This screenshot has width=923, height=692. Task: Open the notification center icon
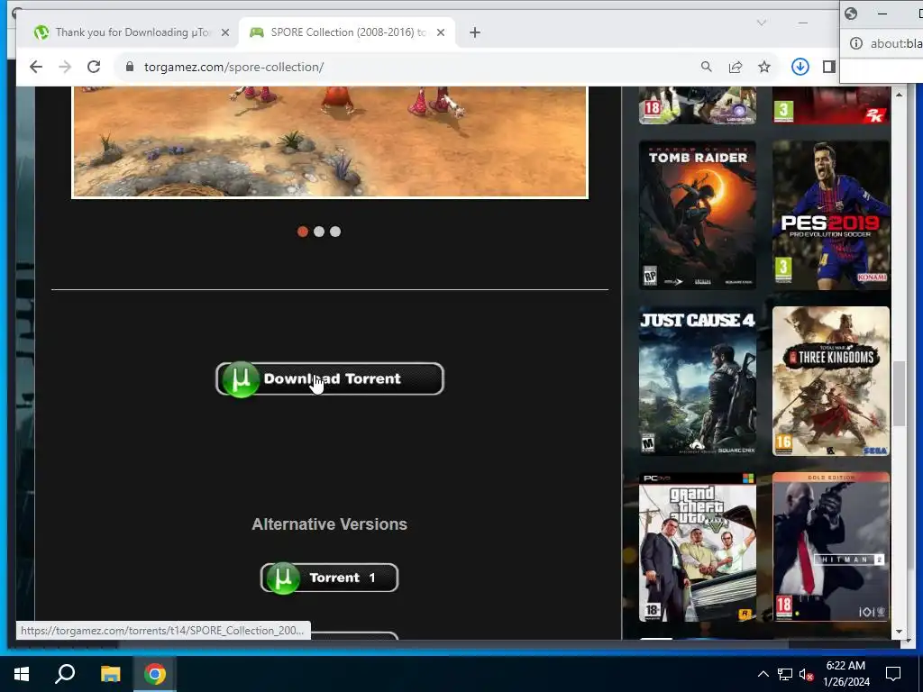(x=893, y=674)
